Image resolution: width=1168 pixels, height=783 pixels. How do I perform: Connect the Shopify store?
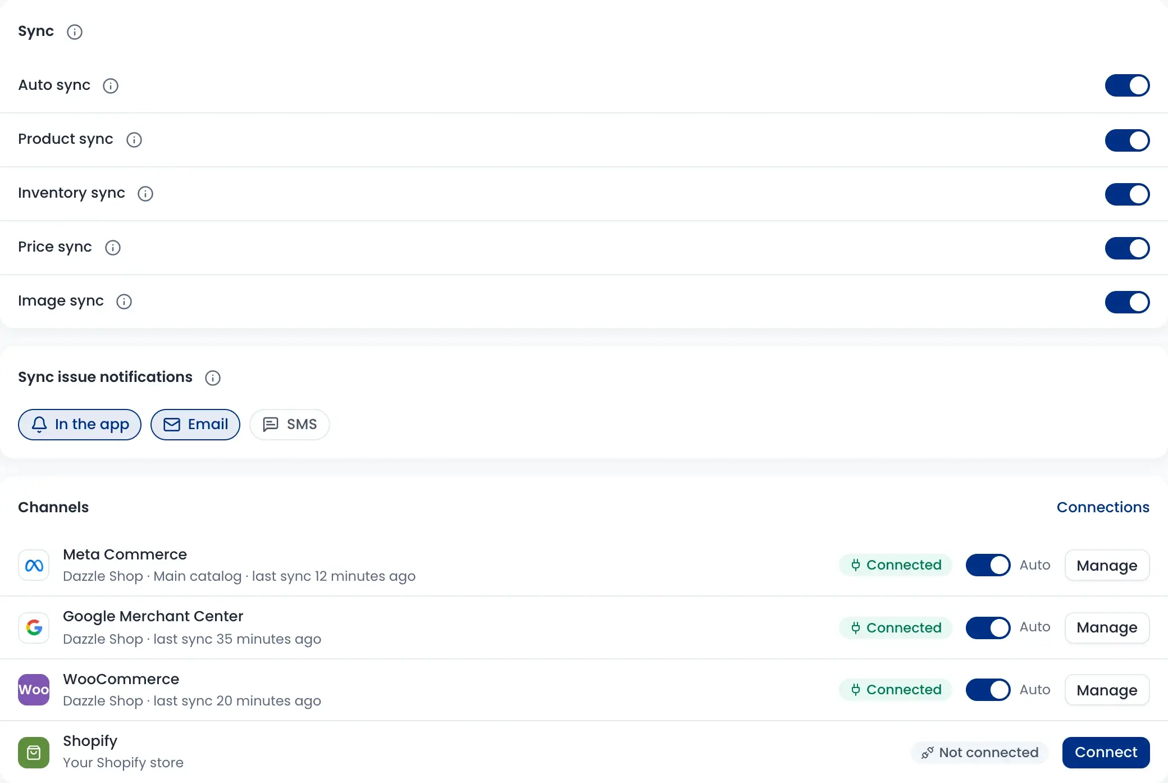[x=1106, y=753]
